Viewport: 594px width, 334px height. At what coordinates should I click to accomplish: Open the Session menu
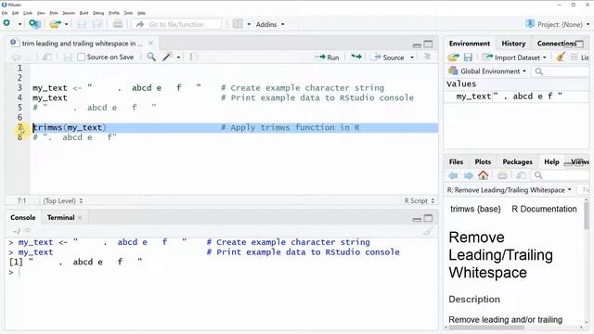tap(69, 13)
